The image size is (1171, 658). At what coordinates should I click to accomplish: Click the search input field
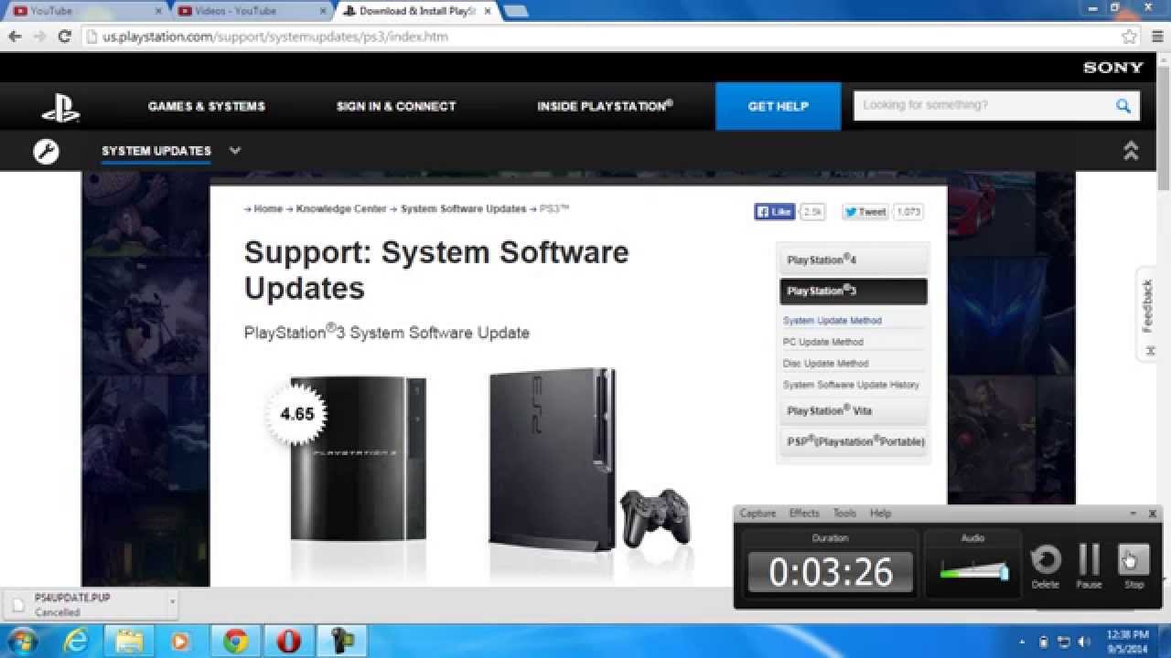pos(983,106)
